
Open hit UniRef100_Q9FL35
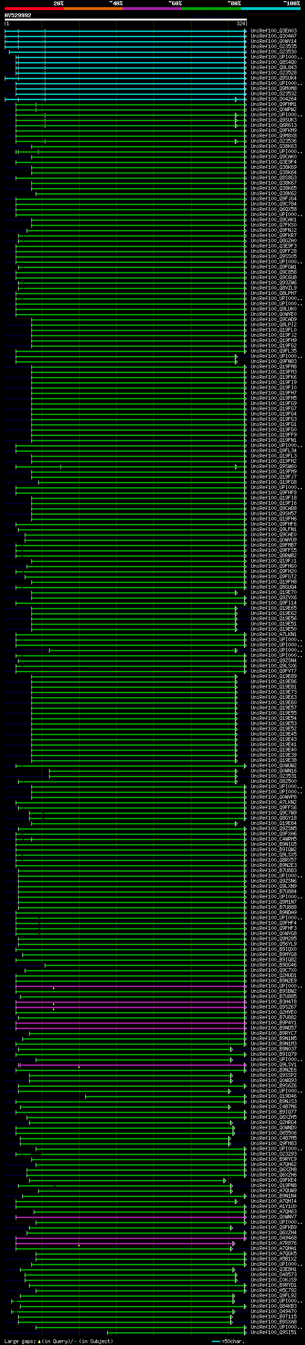point(273,351)
